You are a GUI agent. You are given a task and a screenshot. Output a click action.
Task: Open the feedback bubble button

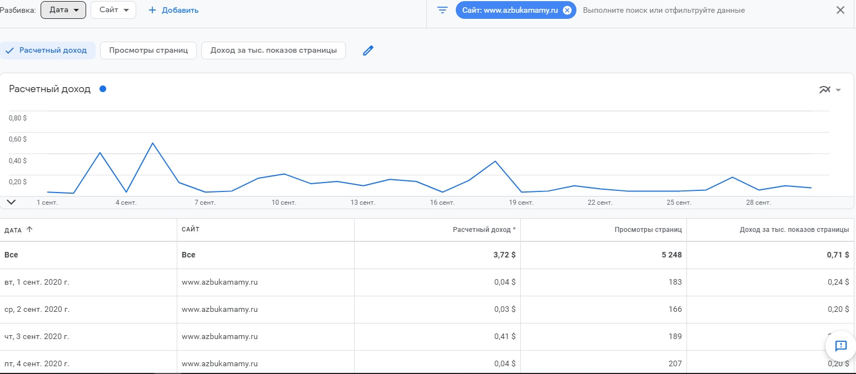(x=840, y=346)
